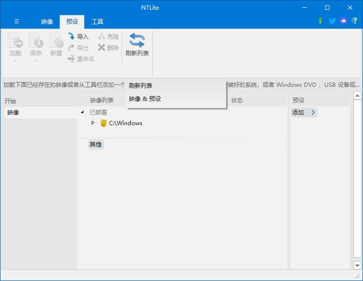The image size is (363, 281).
Task: Open dropdown arrow under 保存
Action: [x=35, y=61]
